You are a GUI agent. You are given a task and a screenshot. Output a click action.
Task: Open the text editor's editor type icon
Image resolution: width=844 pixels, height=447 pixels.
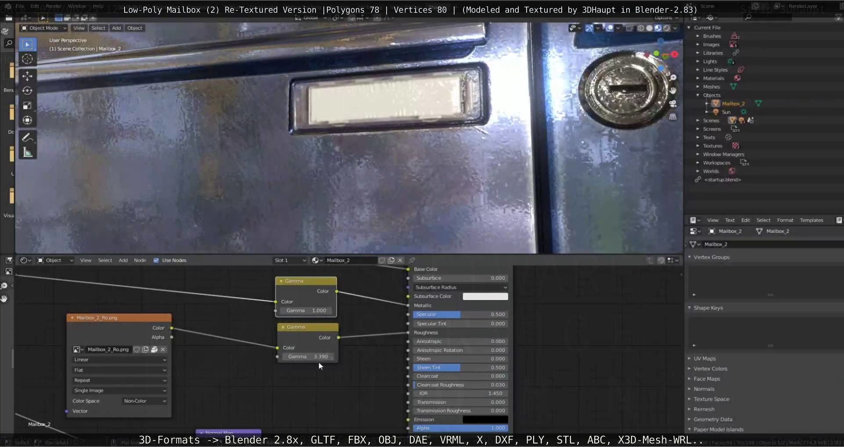(695, 220)
